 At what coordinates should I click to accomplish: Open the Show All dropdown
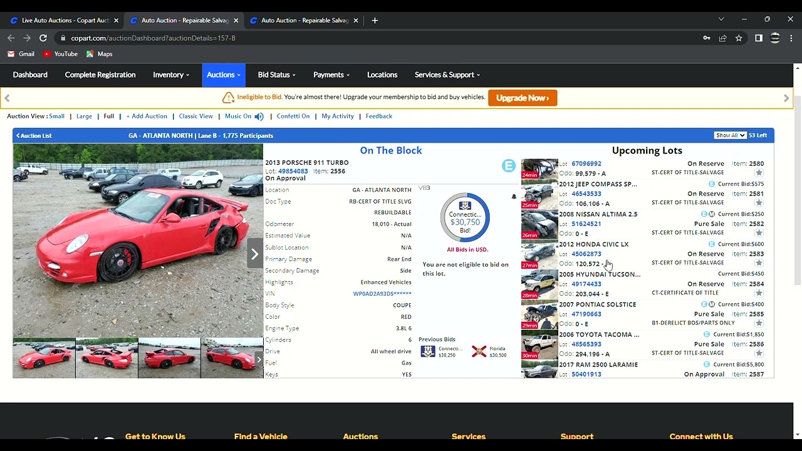click(x=730, y=135)
